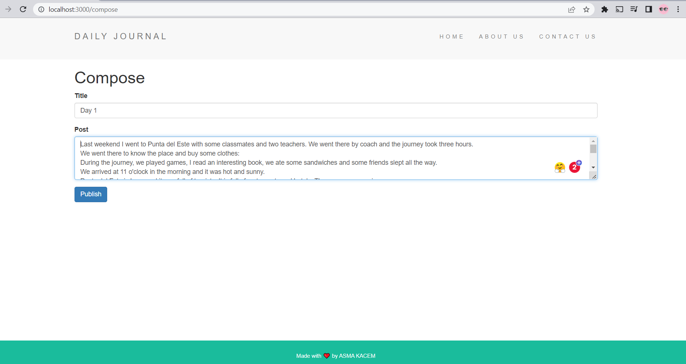Open the ABOUT US navigation item

tap(501, 36)
